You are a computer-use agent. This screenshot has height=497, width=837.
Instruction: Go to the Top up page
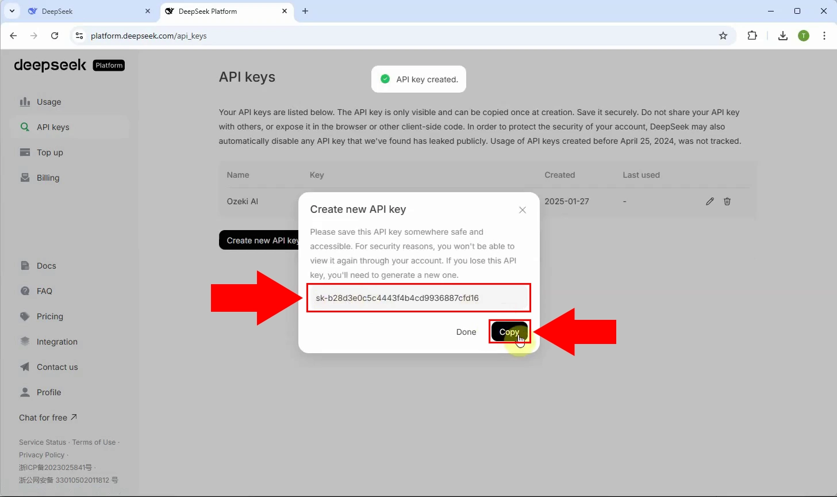coord(70,152)
